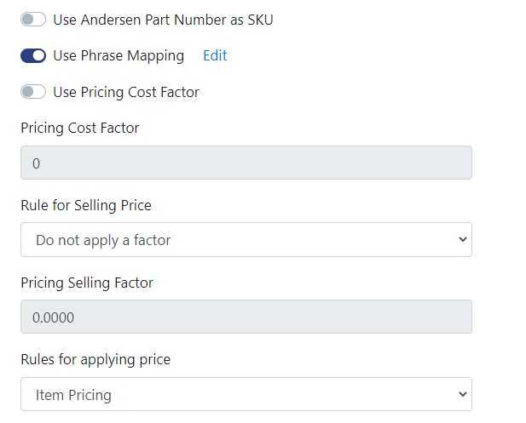
Task: Click the Pricing Cost Factor input field
Action: 246,163
